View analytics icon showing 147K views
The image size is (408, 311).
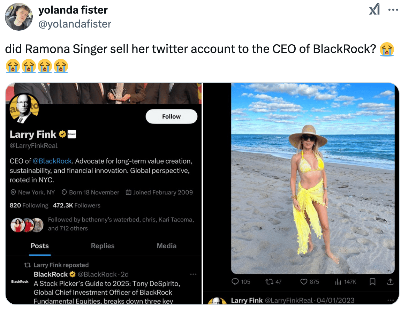tap(338, 281)
